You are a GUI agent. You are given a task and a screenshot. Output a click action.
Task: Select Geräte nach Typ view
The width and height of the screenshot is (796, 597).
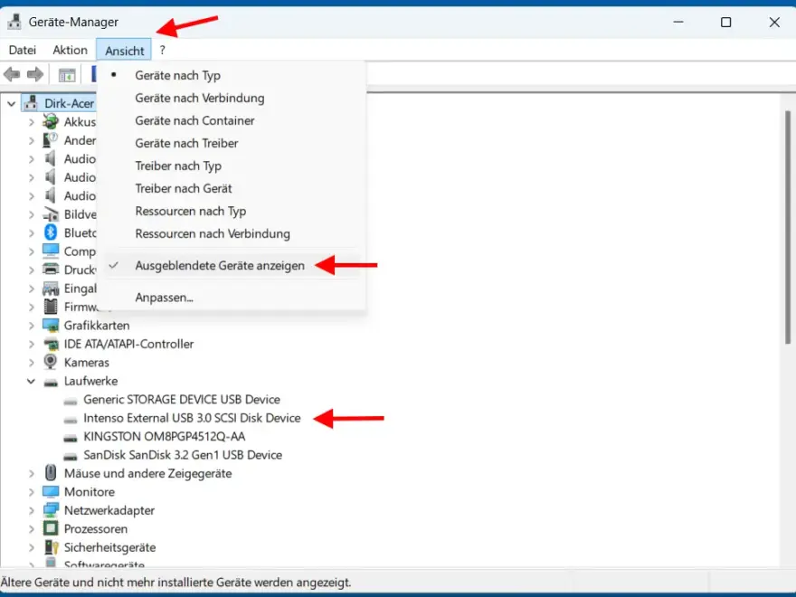coord(177,75)
